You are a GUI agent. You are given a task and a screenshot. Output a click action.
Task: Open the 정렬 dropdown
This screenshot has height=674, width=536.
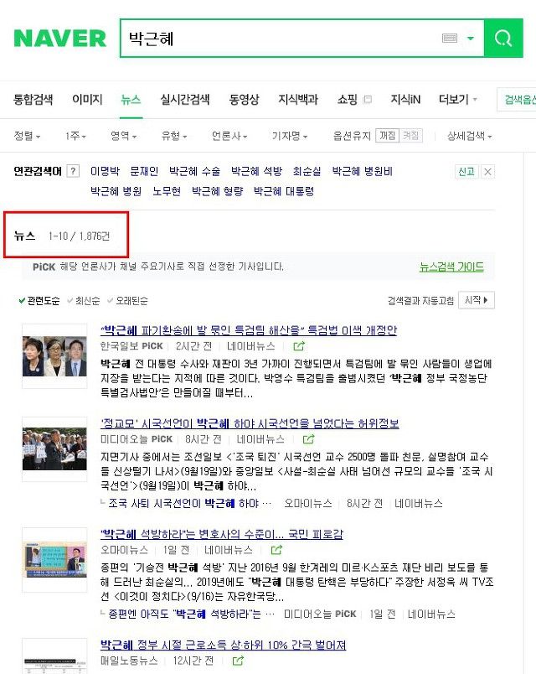pyautogui.click(x=27, y=136)
